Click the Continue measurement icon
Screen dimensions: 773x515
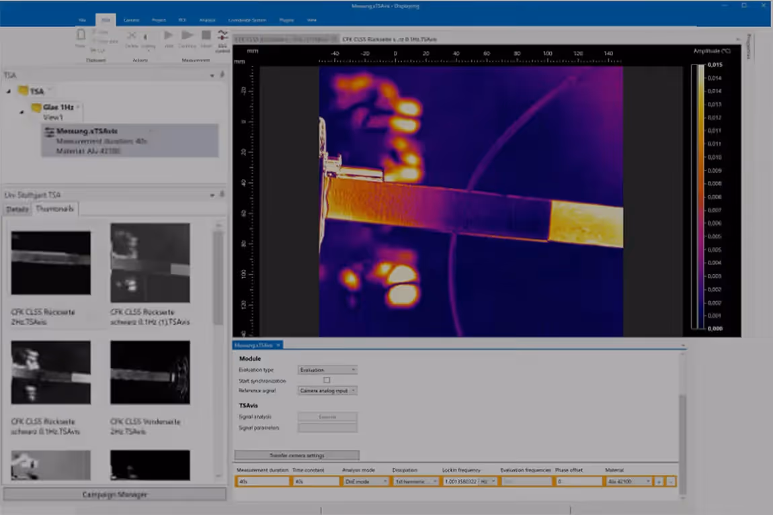click(188, 36)
